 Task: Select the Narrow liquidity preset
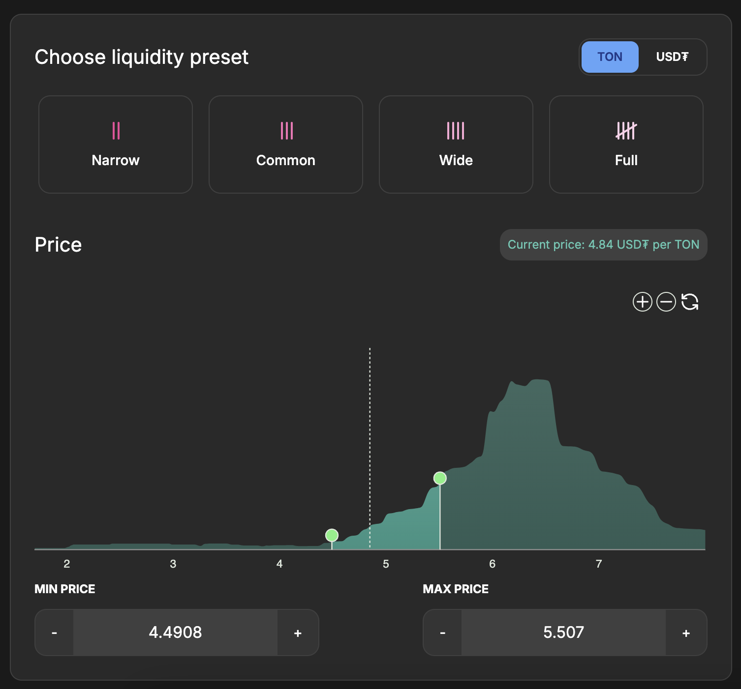pos(116,144)
